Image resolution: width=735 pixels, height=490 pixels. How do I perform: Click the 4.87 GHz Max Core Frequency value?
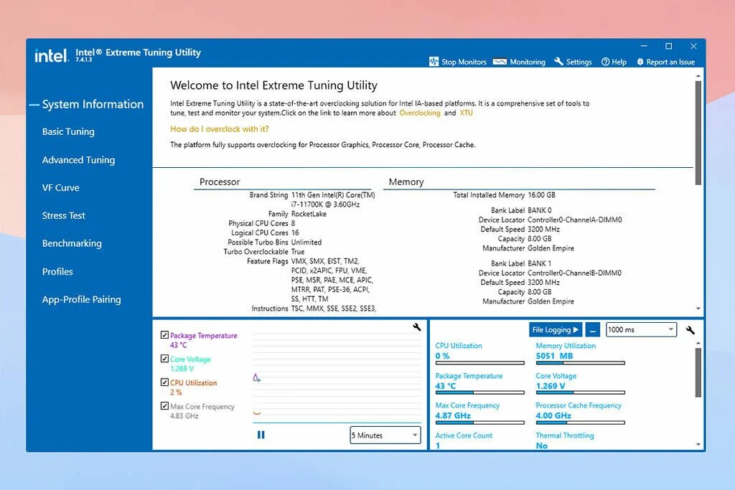pyautogui.click(x=453, y=415)
